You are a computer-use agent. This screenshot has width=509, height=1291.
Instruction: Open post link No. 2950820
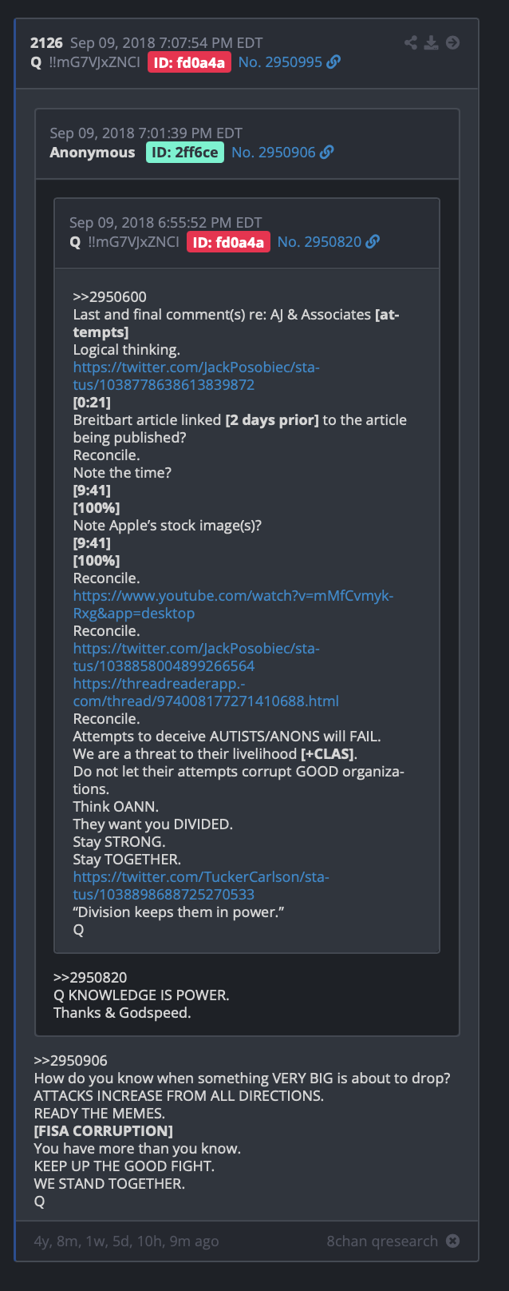tap(319, 242)
